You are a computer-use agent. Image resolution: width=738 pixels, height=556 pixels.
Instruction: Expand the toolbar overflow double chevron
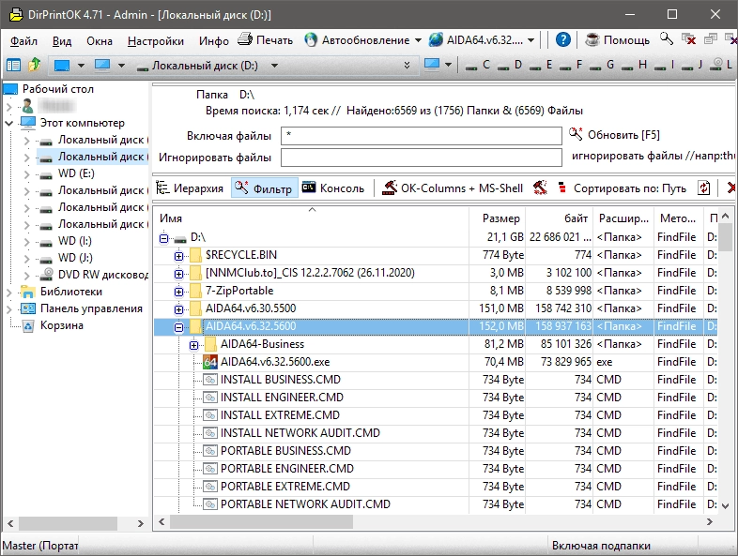(407, 66)
